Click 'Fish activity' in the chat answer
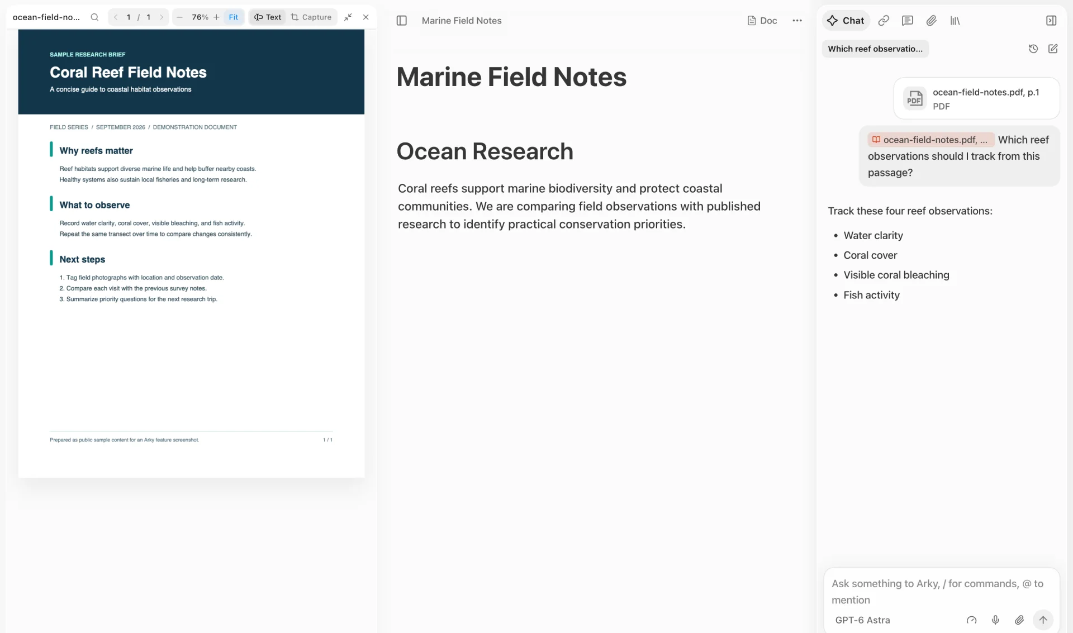The height and width of the screenshot is (633, 1073). [x=871, y=295]
